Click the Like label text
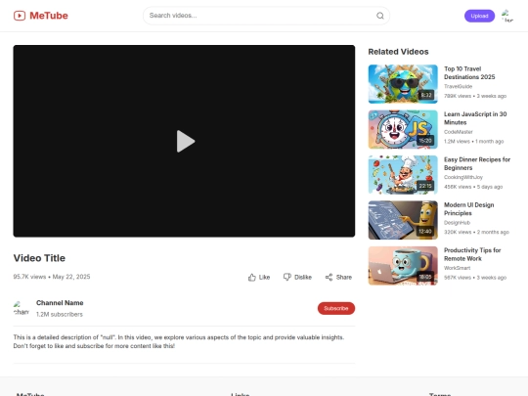Screen dimensions: 528x396 point(264,277)
